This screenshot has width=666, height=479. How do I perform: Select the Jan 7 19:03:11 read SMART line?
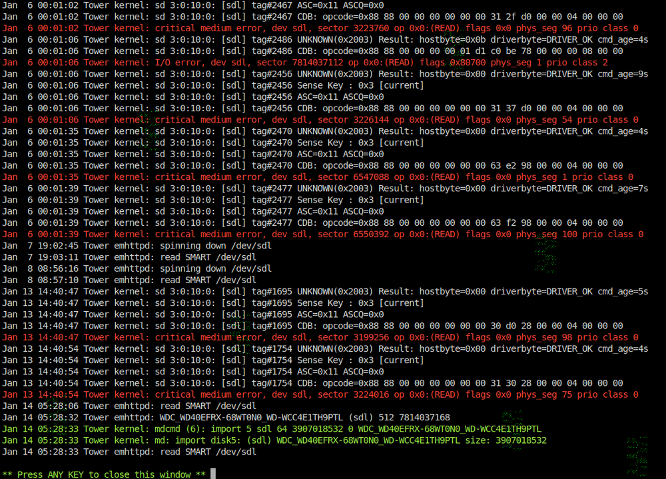129,257
